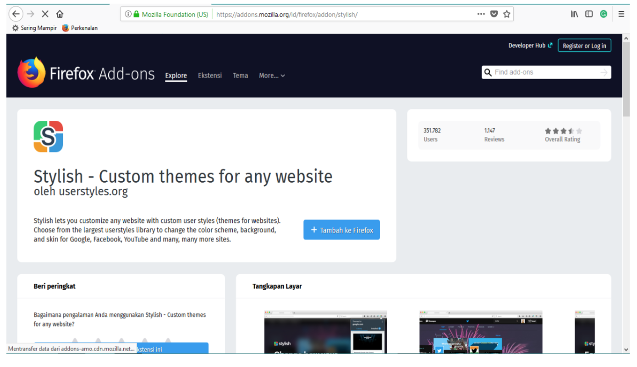Click the Firefox Add-ons logo
The width and height of the screenshot is (637, 367).
click(x=86, y=73)
